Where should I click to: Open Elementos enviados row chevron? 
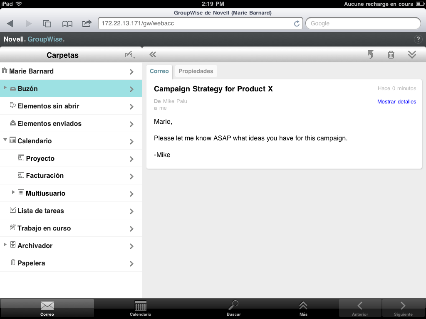coord(131,124)
